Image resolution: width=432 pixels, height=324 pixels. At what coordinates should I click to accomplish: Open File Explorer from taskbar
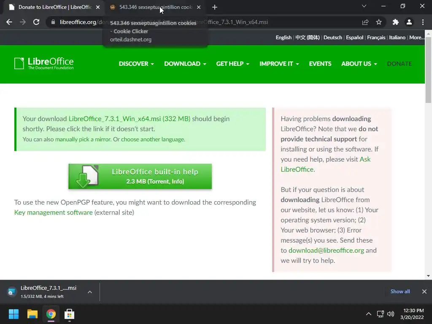tap(32, 314)
